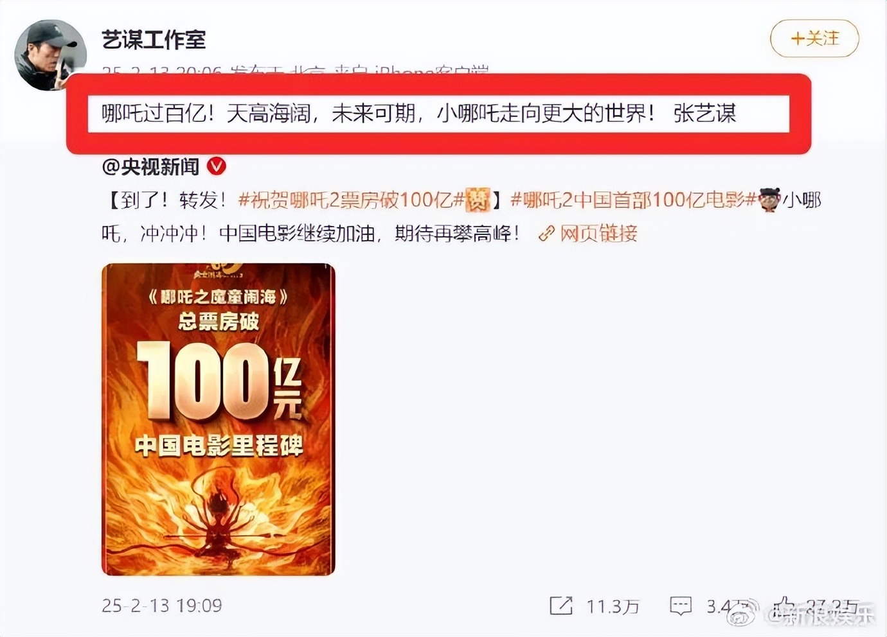Click the Weibo logo watermark

tap(743, 615)
